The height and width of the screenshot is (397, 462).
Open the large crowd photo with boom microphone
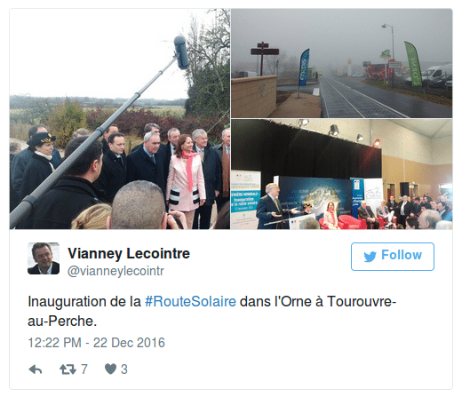coord(120,119)
